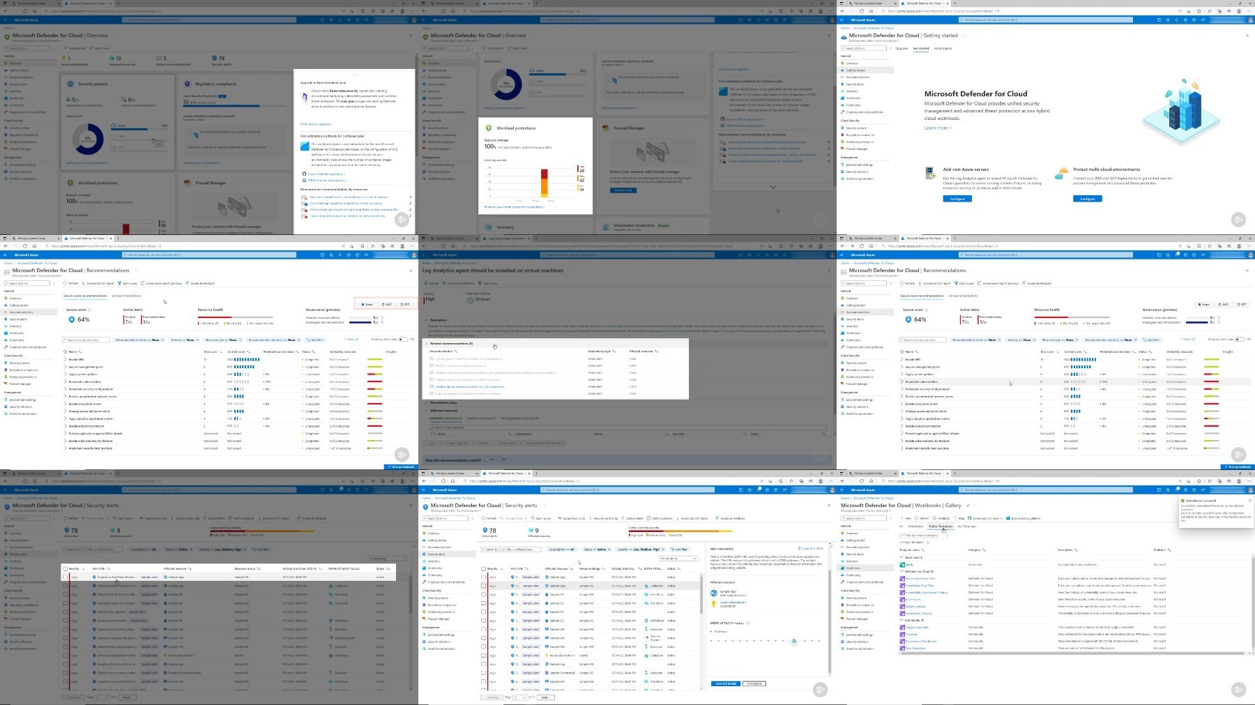Open the No grouping dropdown in Security alerts window

pos(678,559)
